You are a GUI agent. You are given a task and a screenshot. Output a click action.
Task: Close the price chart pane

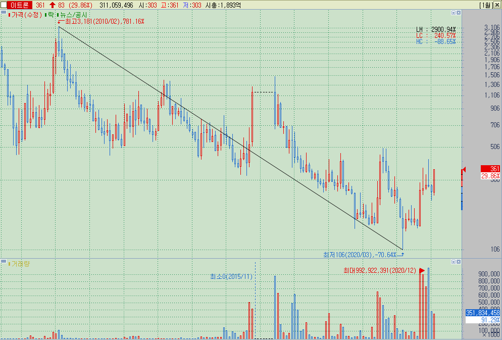tap(459, 13)
